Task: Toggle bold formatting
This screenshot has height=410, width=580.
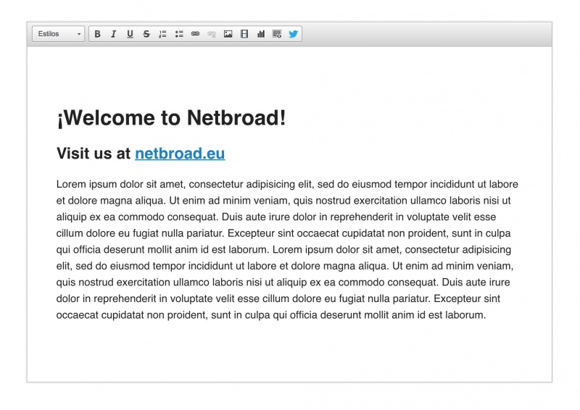Action: 97,34
